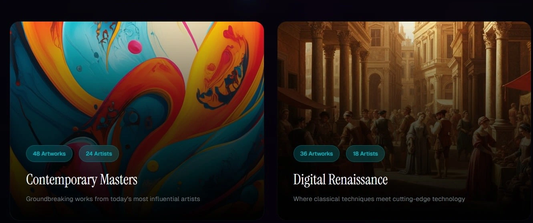Select the 18 Artists badge
This screenshot has height=223, width=533.
365,154
